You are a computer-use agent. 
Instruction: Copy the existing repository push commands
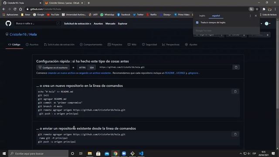coord(235,134)
